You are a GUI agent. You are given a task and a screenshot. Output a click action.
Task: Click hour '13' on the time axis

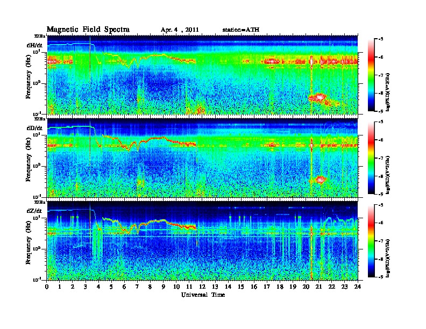[215, 287]
